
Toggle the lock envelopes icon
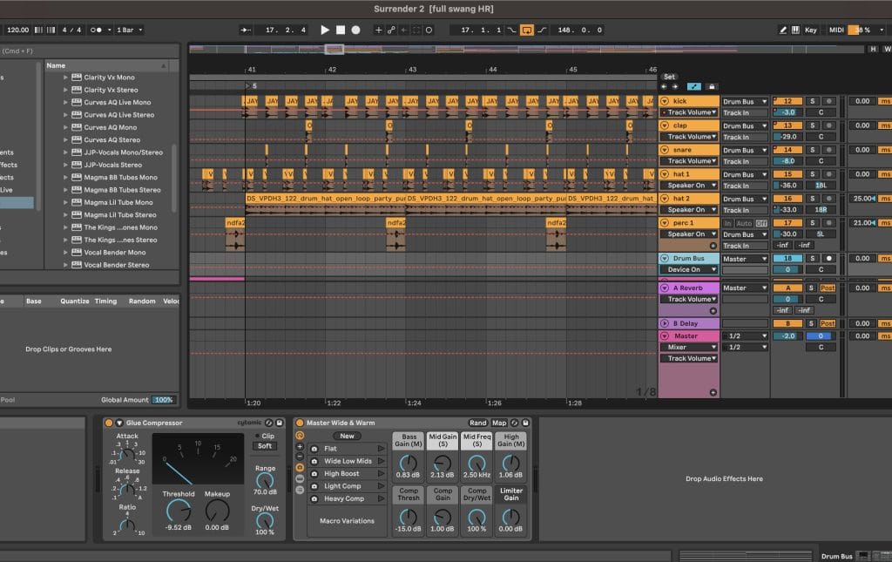pyautogui.click(x=712, y=86)
